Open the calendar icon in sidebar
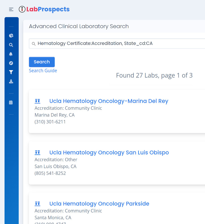Viewport: 205px width, 224px height. (11, 102)
